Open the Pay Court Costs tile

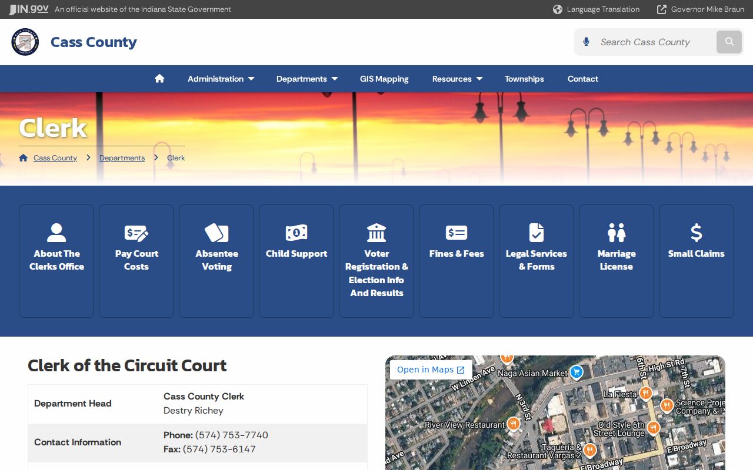136,261
